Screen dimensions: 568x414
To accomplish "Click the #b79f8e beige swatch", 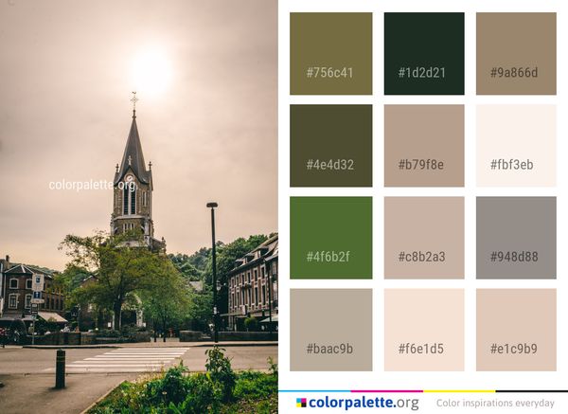I will (x=424, y=146).
